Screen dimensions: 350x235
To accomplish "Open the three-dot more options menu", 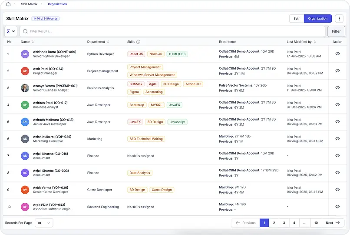I will (339, 19).
